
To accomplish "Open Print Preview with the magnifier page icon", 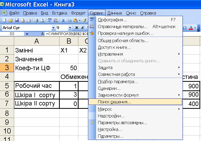I will [x=42, y=21].
